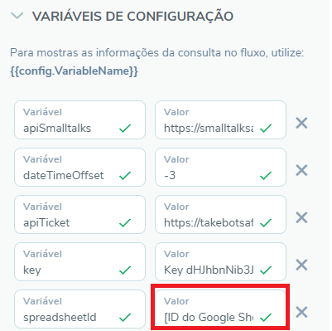The width and height of the screenshot is (332, 331).
Task: Edit the Key dHJhbnNib3J value field
Action: click(220, 261)
